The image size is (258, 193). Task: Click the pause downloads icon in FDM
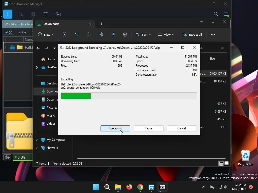click(34, 14)
